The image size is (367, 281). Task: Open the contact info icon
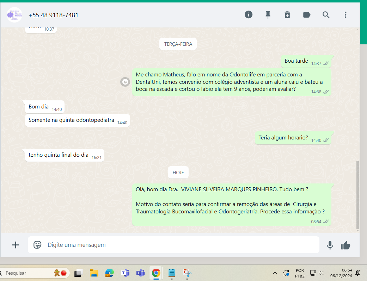point(248,15)
